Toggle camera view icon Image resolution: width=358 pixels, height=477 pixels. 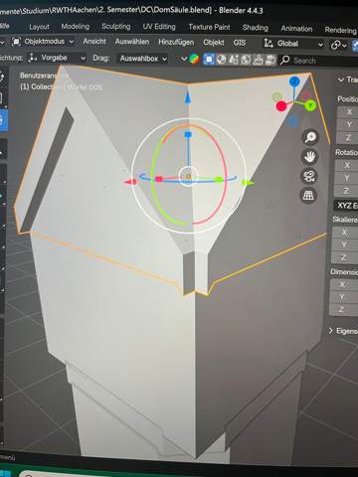(309, 176)
